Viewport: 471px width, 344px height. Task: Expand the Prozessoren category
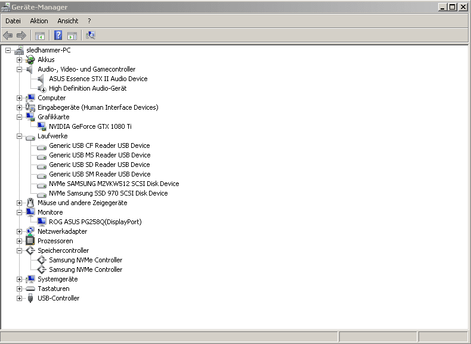pos(19,241)
